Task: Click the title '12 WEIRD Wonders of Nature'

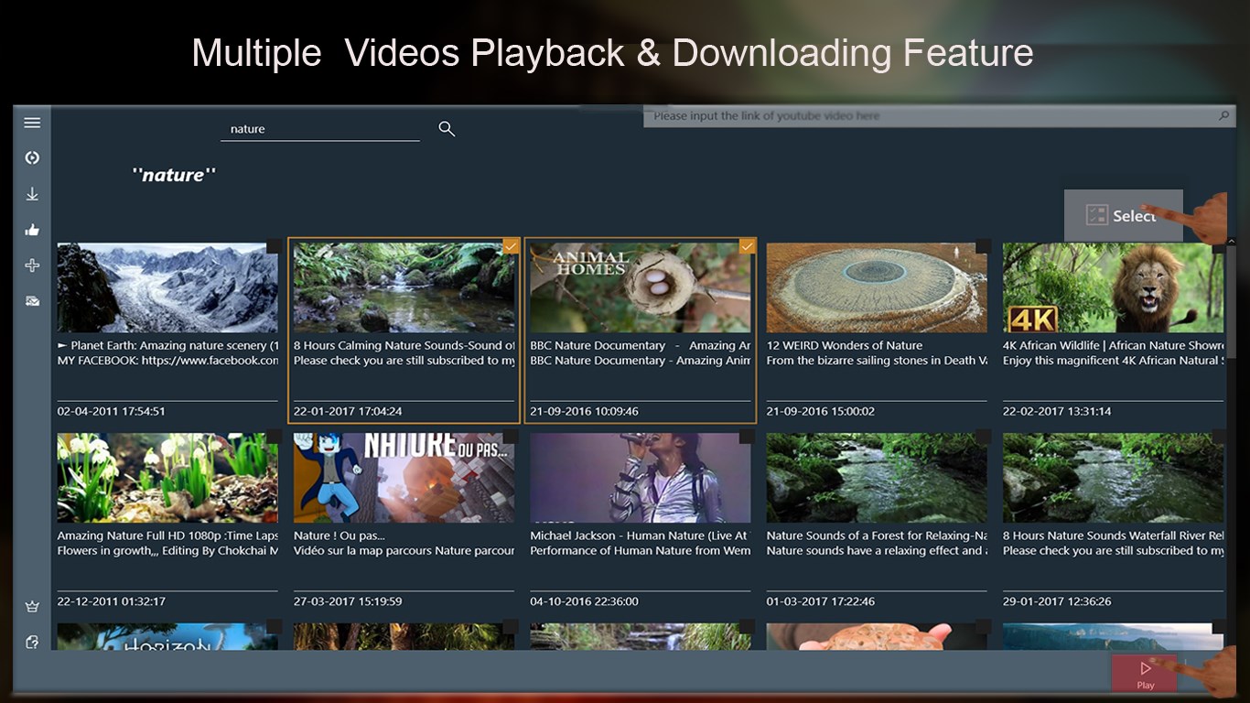Action: click(845, 346)
